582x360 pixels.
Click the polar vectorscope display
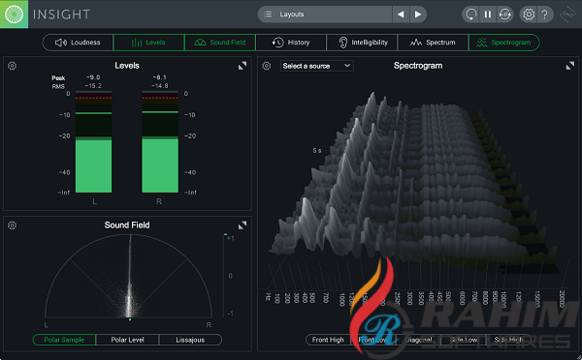[128, 276]
